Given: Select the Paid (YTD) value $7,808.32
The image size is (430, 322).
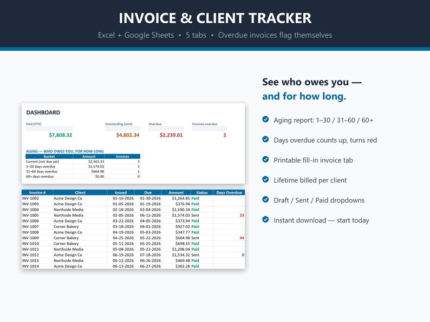Looking at the screenshot, I should pyautogui.click(x=61, y=135).
